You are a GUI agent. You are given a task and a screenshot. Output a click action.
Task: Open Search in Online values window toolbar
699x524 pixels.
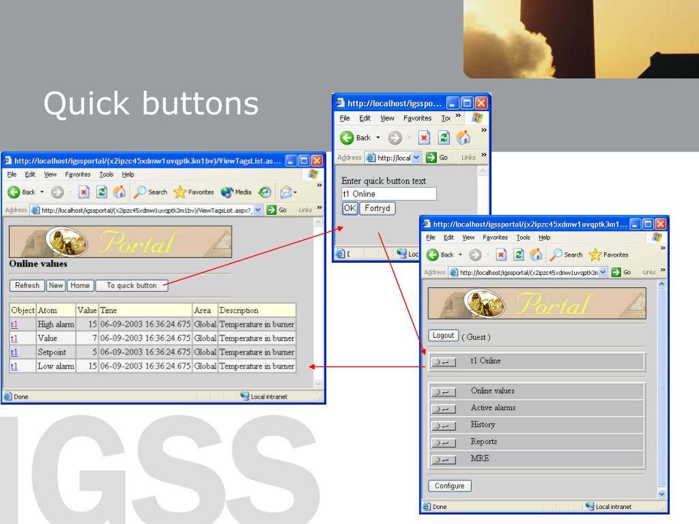tap(150, 192)
